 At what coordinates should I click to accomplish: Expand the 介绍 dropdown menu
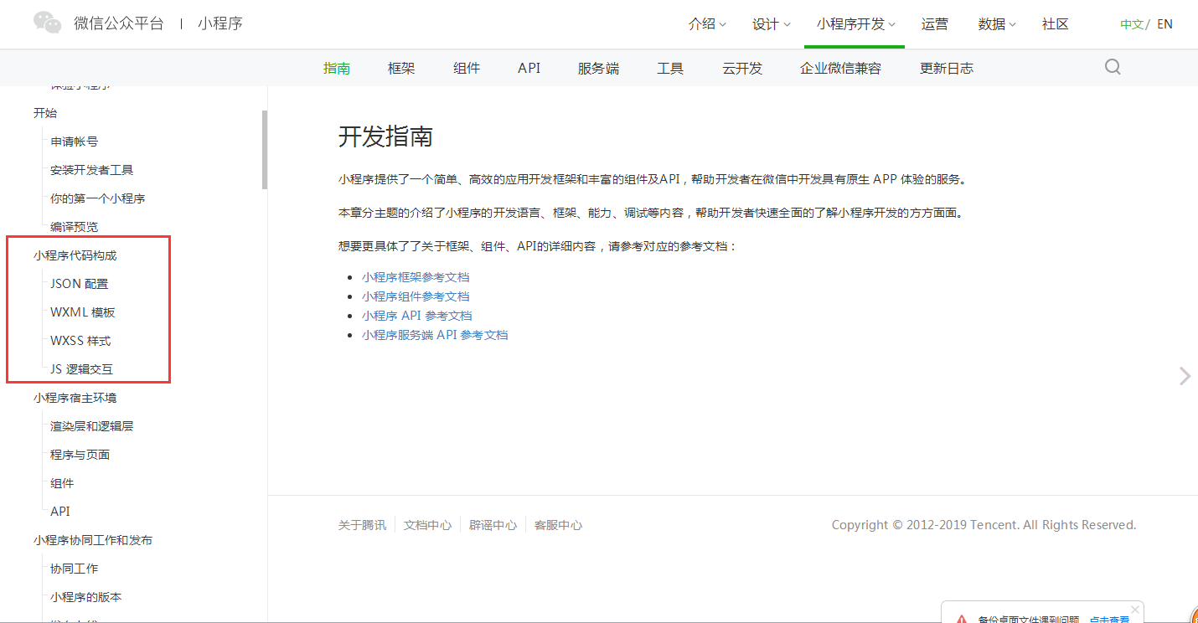coord(707,24)
